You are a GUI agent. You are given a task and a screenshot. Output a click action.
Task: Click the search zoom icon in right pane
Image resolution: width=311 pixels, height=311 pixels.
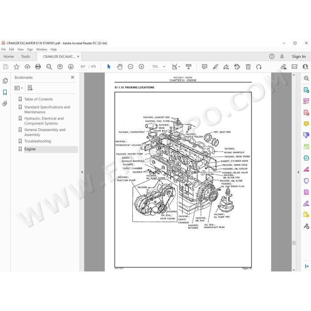click(x=306, y=78)
